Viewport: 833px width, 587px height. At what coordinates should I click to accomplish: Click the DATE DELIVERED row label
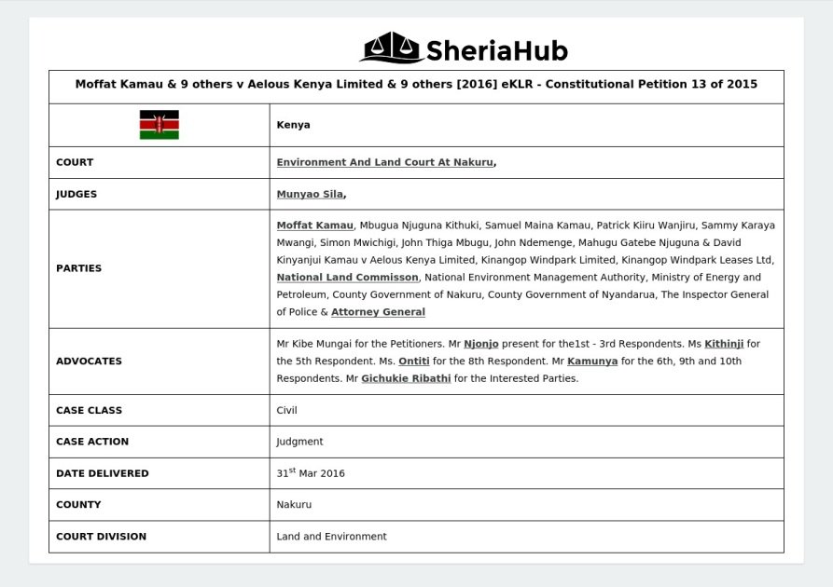coord(102,473)
